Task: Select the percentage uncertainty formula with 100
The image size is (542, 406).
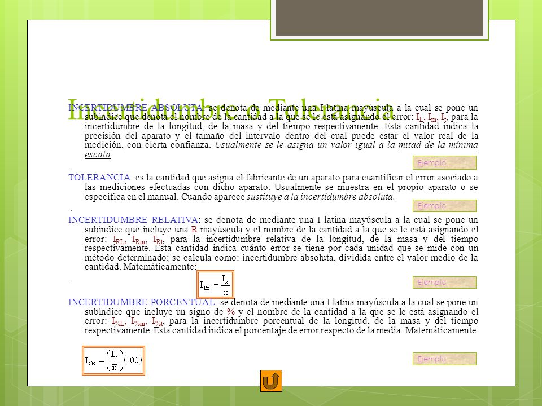Action: click(x=113, y=360)
